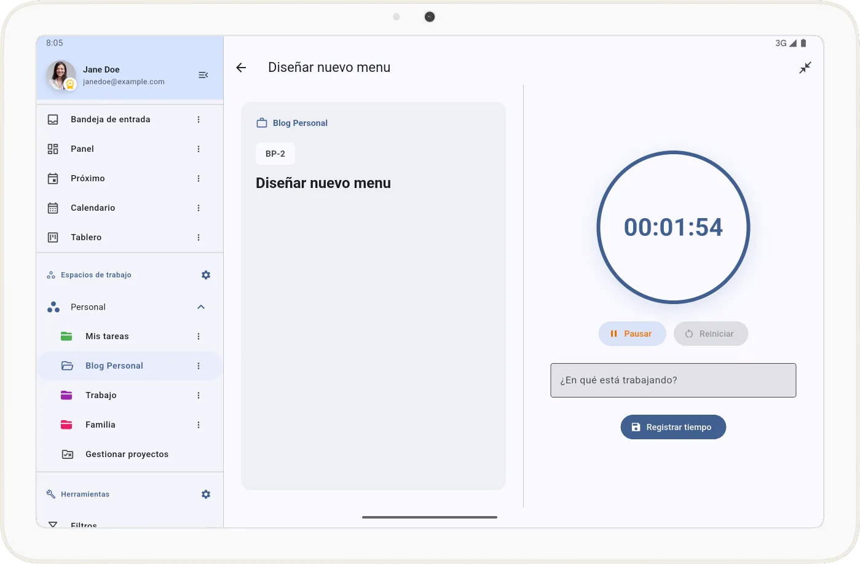Screen dimensions: 860x564
Task: Click janedoe@example.com email text
Action: tap(124, 82)
